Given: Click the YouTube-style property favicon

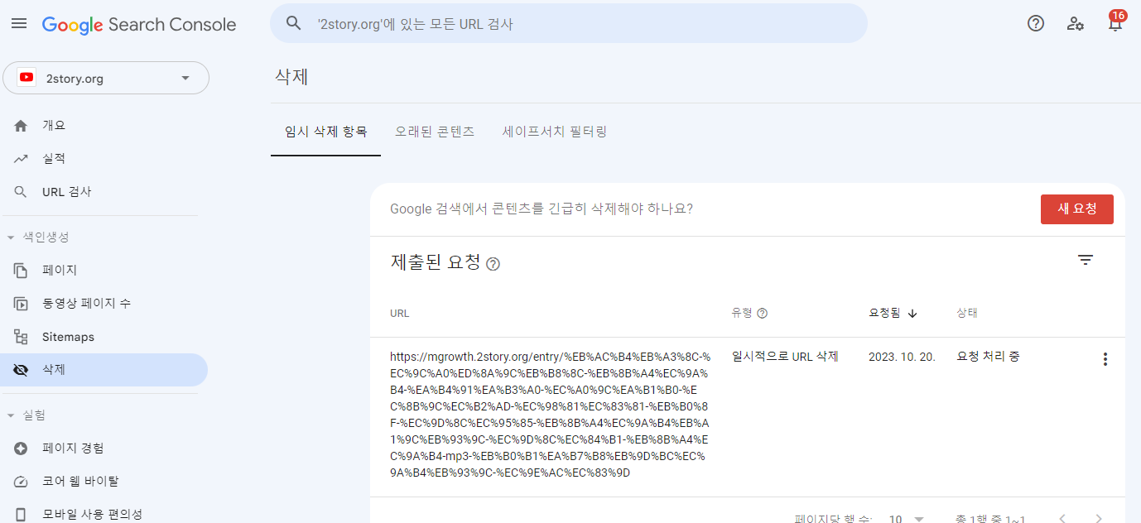Looking at the screenshot, I should 26,78.
